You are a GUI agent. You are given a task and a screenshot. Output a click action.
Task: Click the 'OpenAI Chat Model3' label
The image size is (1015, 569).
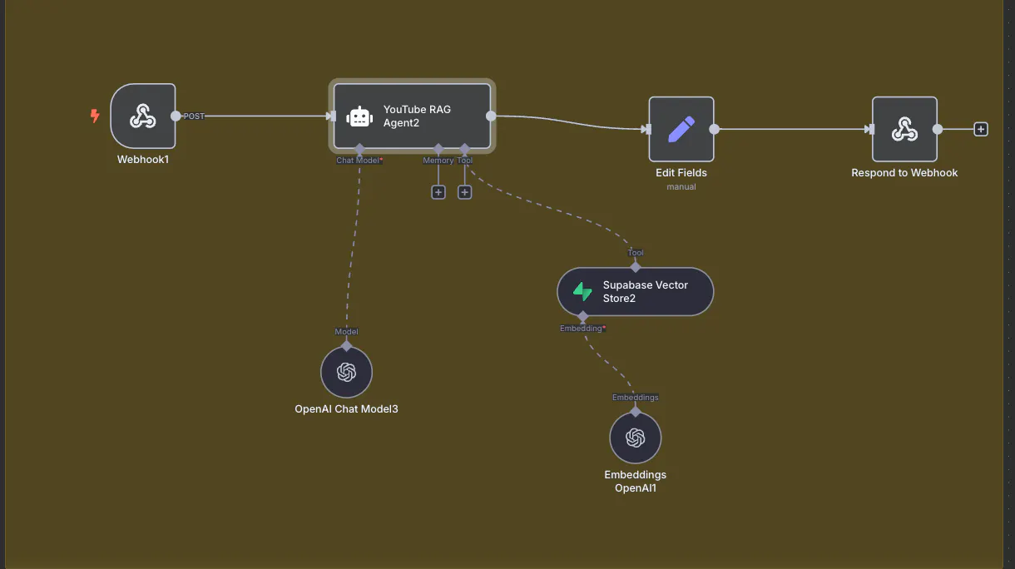347,409
